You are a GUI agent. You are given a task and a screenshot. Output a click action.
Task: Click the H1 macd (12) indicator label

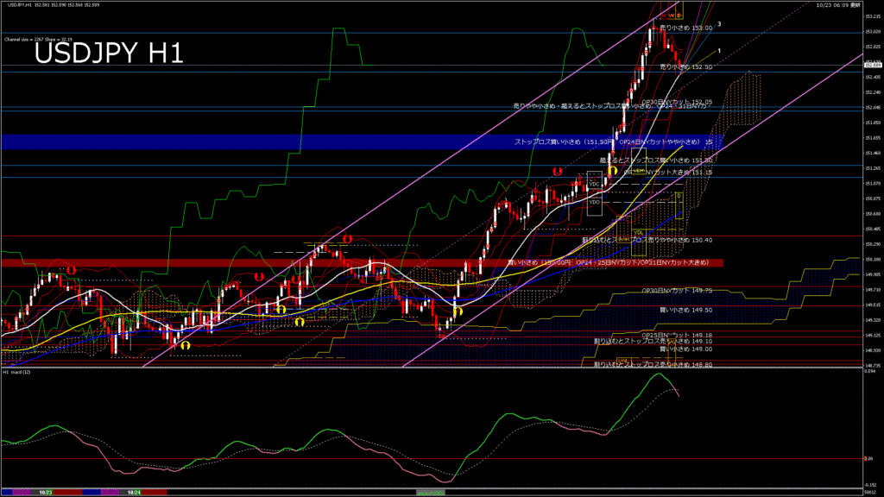(x=18, y=372)
